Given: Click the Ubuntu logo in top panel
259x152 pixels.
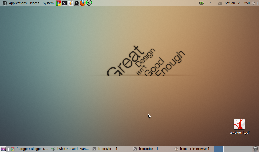Looking at the screenshot, I should 5,3.
